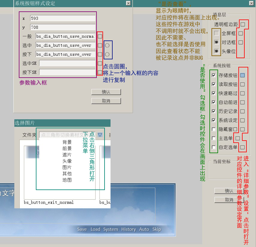The image size is (256, 247).
Task: Open 读取按钮 detail settings box
Action: click(243, 84)
